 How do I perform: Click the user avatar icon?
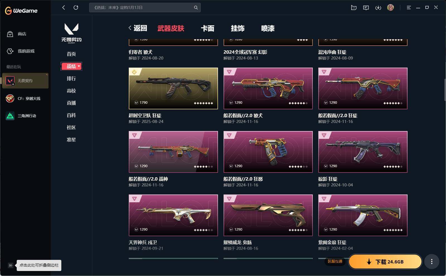tap(391, 8)
